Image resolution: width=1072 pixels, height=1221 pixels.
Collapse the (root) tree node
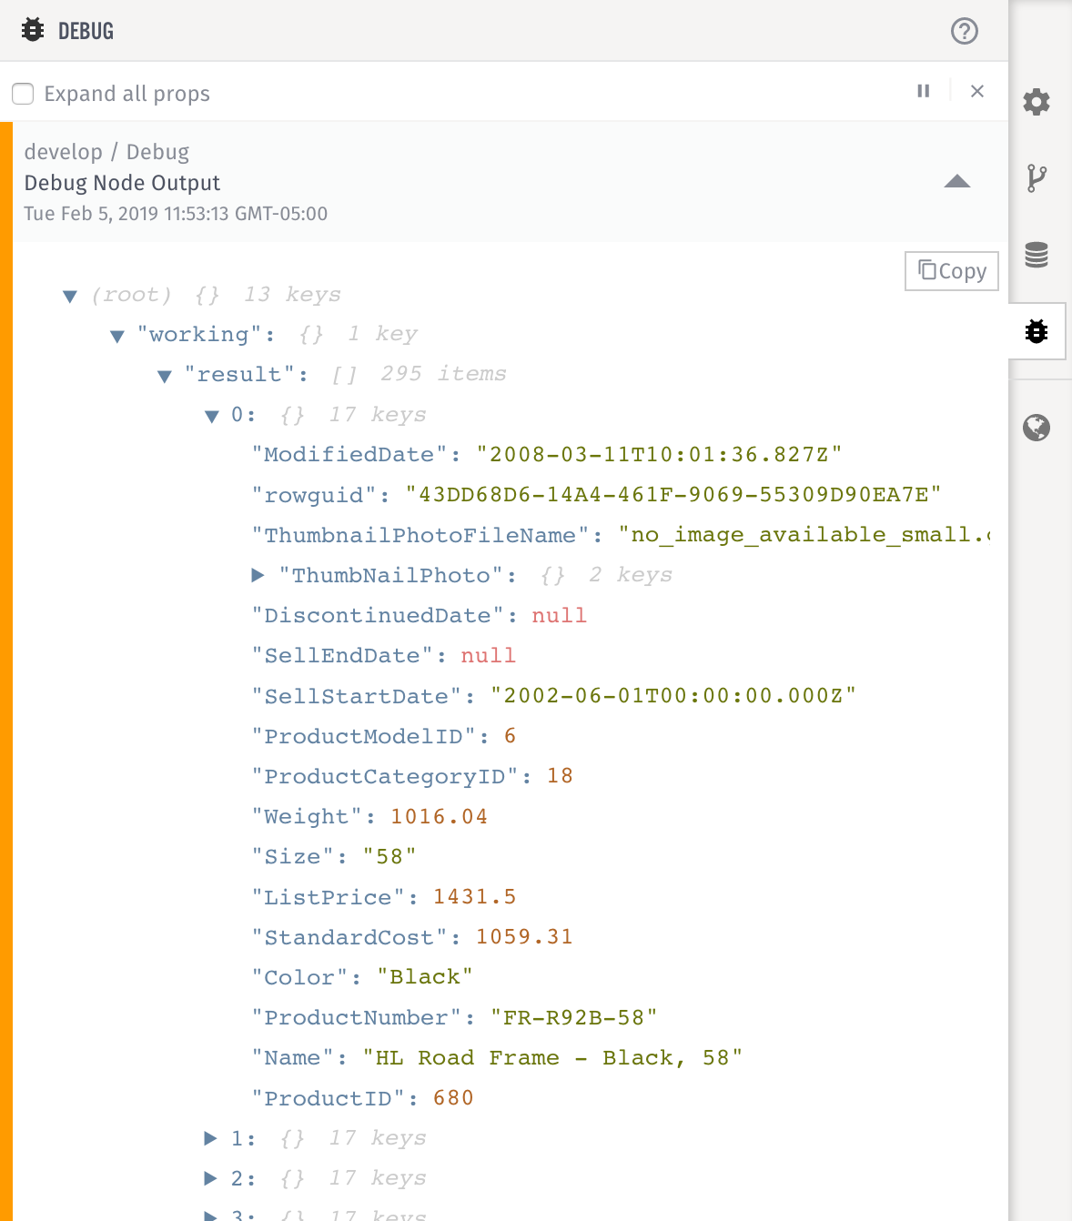[70, 297]
